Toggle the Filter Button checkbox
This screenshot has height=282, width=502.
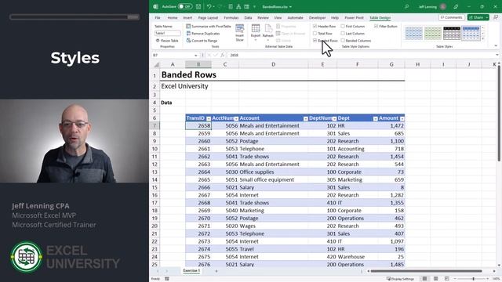(376, 26)
